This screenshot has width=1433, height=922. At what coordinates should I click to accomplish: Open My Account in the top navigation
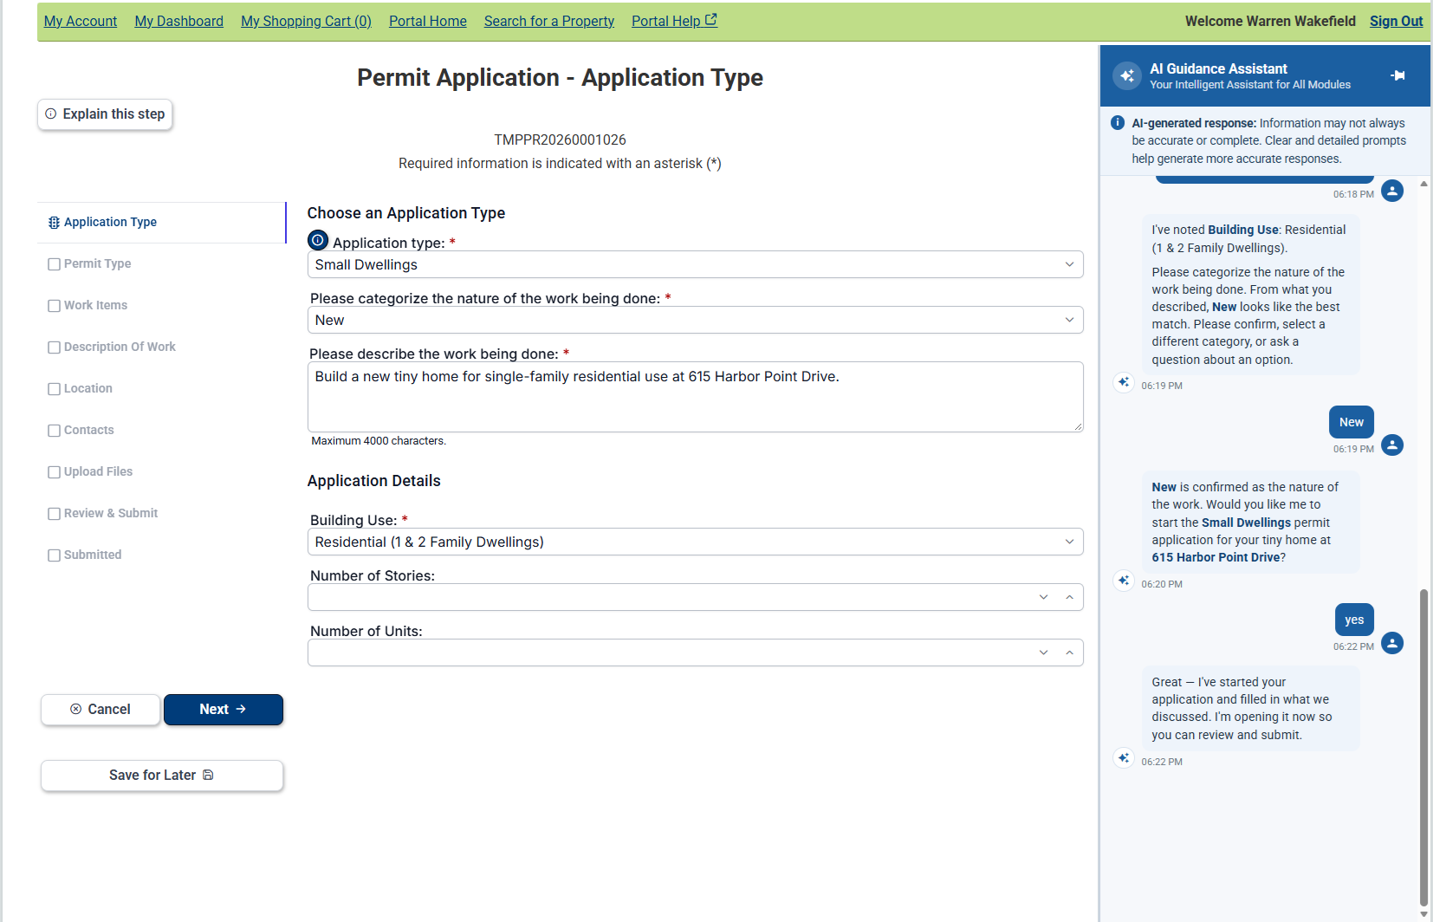(81, 21)
